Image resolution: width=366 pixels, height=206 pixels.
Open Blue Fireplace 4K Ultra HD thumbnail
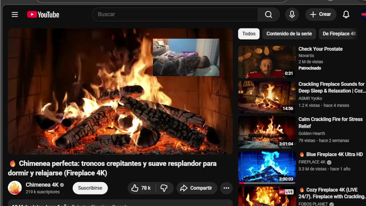[267, 168]
